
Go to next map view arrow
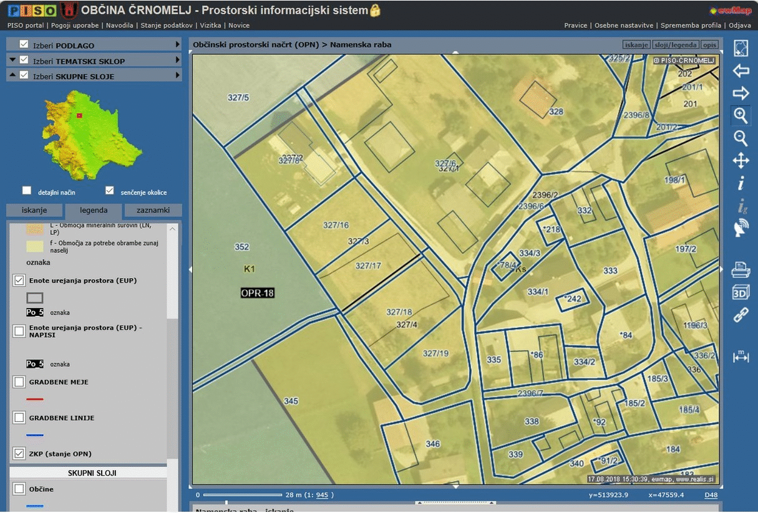(x=741, y=93)
